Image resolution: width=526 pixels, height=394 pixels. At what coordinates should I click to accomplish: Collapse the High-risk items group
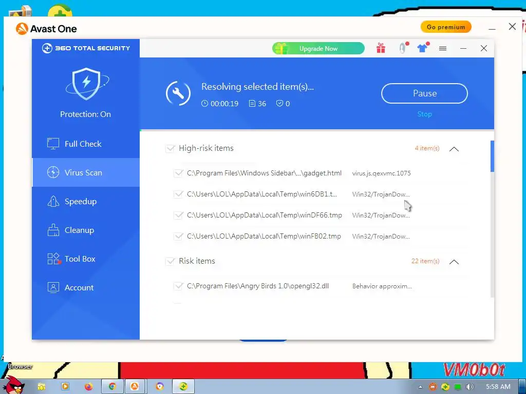pos(454,149)
